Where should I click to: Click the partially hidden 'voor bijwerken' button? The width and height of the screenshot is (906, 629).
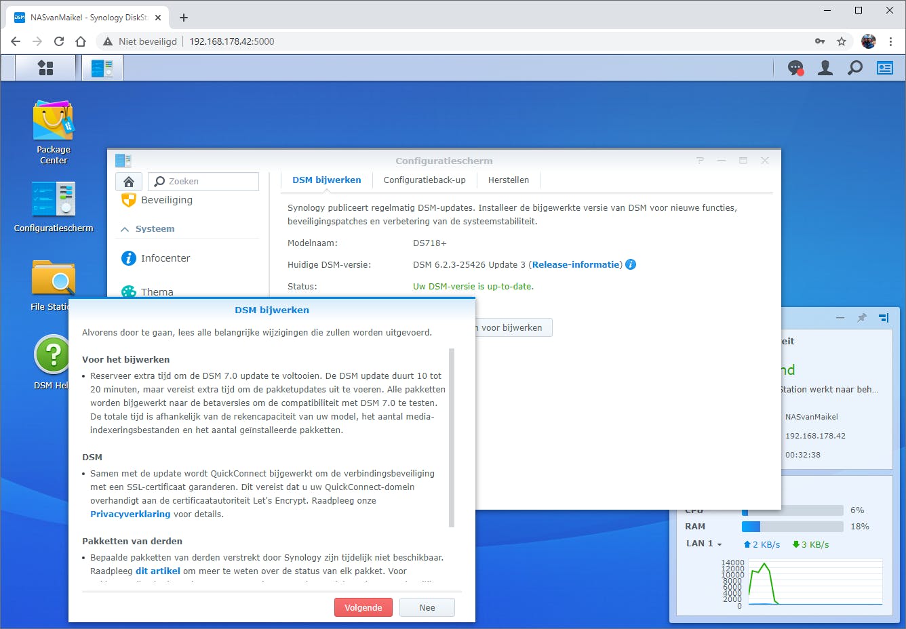coord(513,328)
